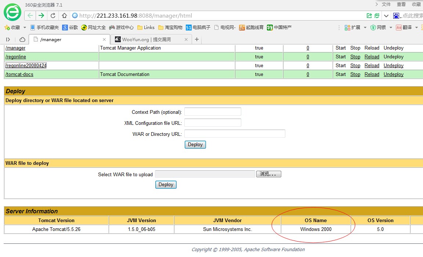This screenshot has width=423, height=257.
Task: Stop the /regonline application
Action: pyautogui.click(x=355, y=57)
